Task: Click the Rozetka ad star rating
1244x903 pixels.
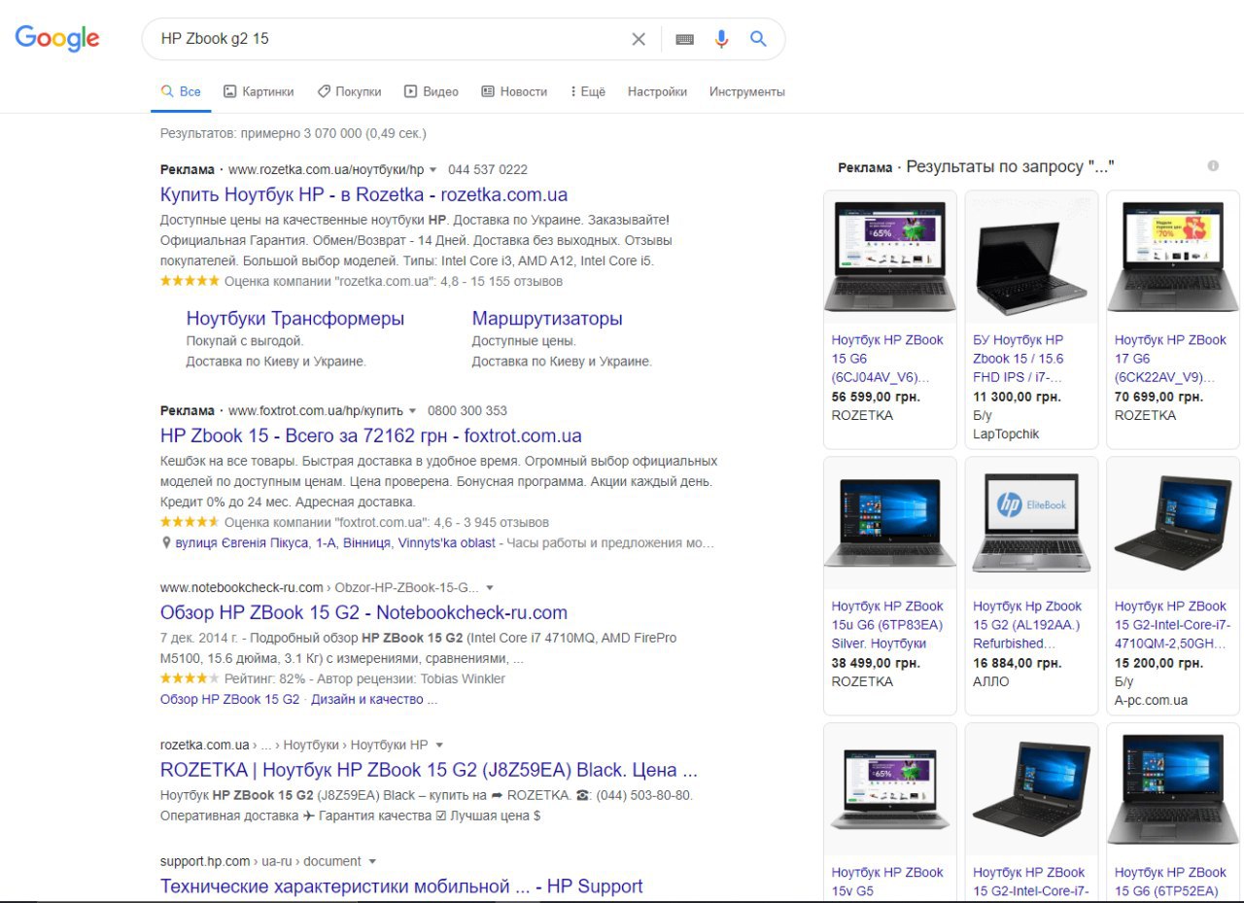Action: 190,281
